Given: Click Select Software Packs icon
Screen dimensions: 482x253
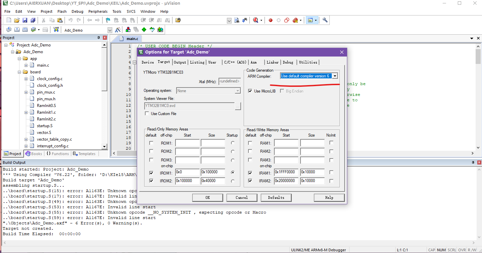Looking at the screenshot, I should [x=152, y=30].
